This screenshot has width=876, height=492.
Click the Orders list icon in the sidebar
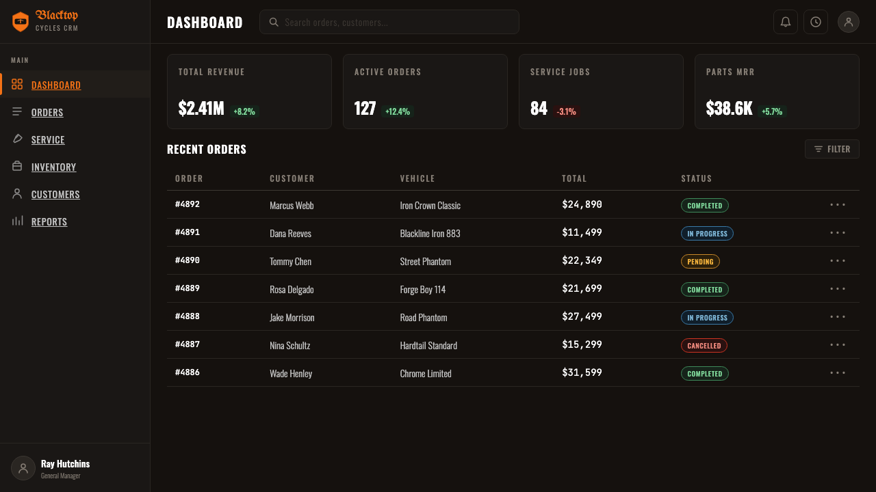coord(17,111)
